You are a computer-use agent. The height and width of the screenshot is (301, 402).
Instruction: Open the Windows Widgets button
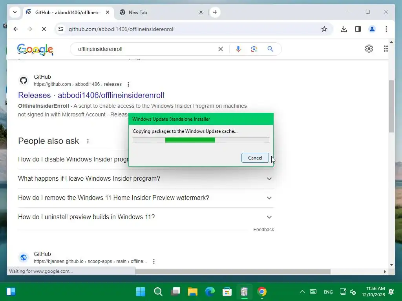(11, 292)
